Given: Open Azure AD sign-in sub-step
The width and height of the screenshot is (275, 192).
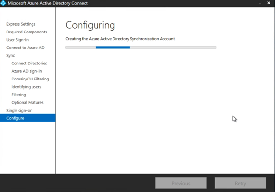Looking at the screenshot, I should (27, 71).
